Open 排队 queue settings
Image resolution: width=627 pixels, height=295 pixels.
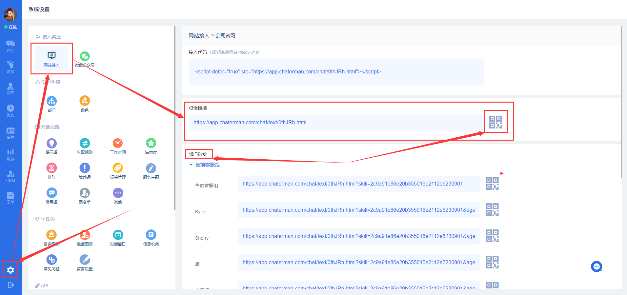pyautogui.click(x=51, y=171)
